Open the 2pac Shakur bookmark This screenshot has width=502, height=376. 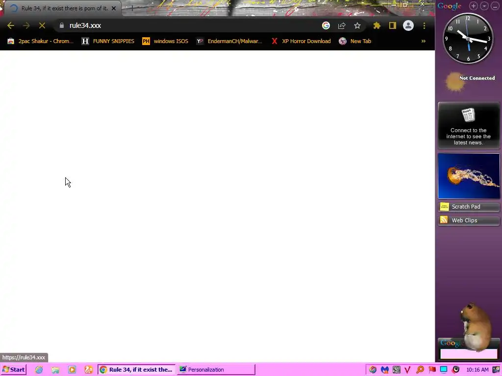tap(41, 41)
